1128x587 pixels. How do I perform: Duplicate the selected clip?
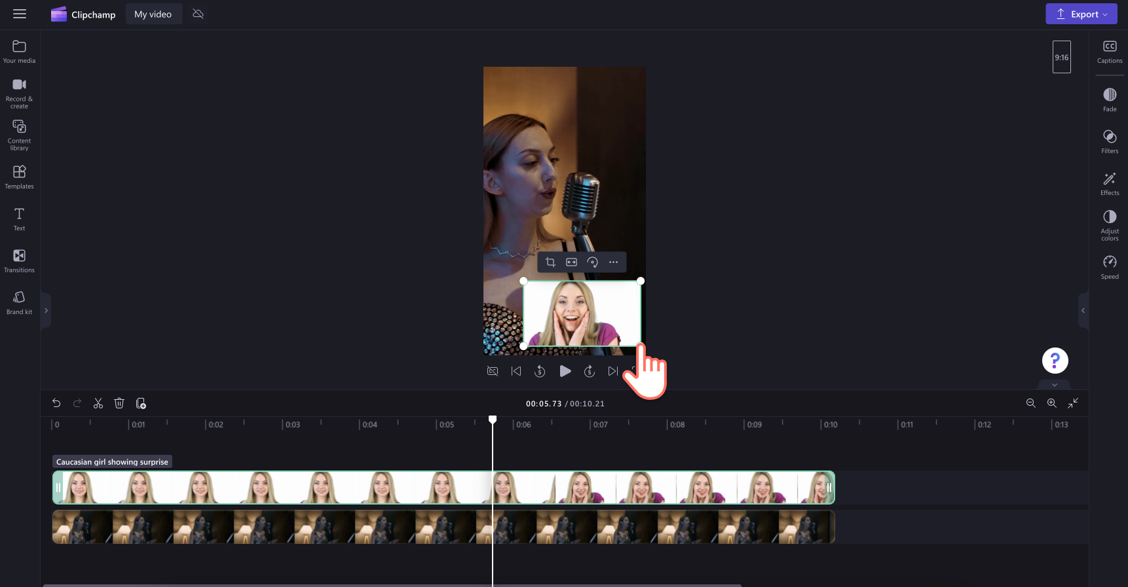[x=140, y=403]
